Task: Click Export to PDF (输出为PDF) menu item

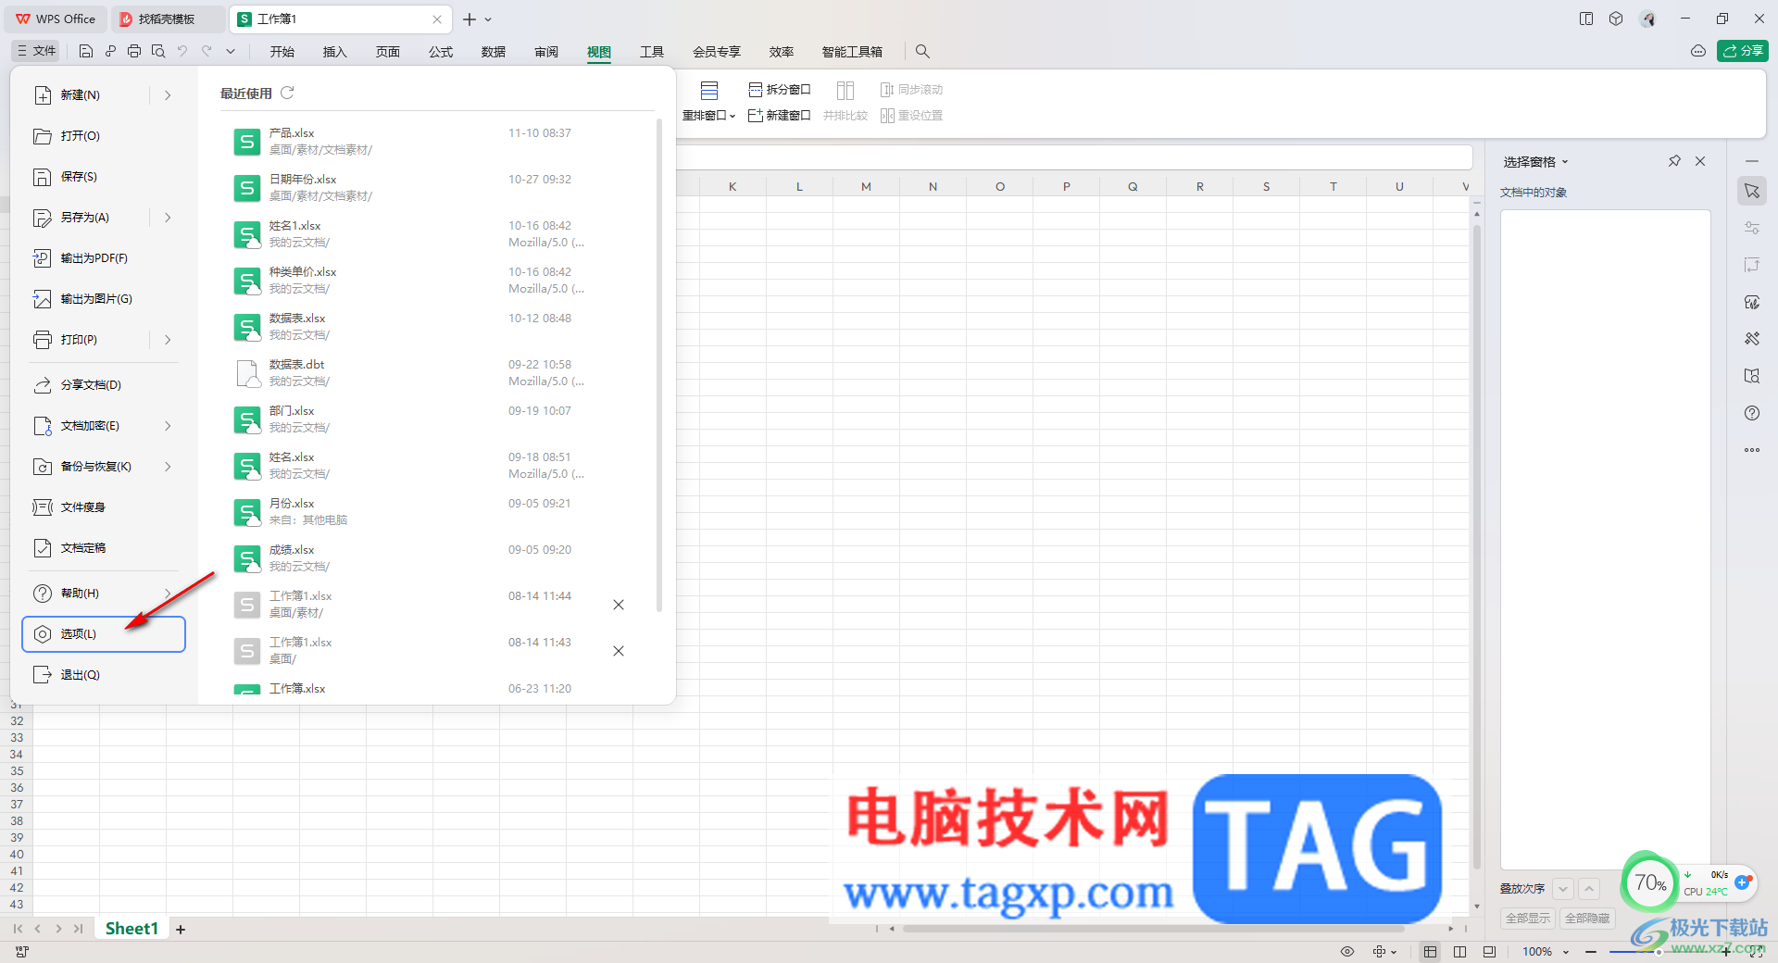Action: pos(104,258)
